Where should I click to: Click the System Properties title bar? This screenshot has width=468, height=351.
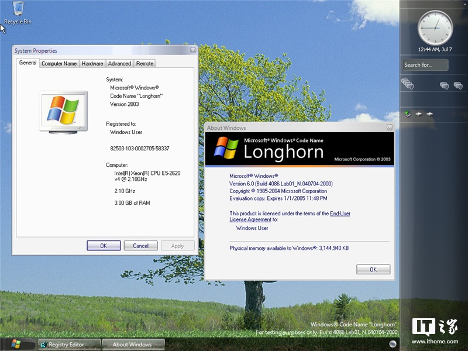(101, 50)
